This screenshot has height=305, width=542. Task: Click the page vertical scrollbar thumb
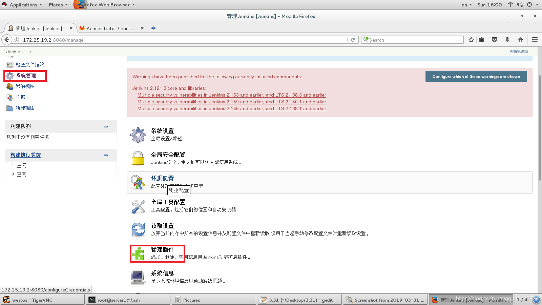[x=540, y=128]
